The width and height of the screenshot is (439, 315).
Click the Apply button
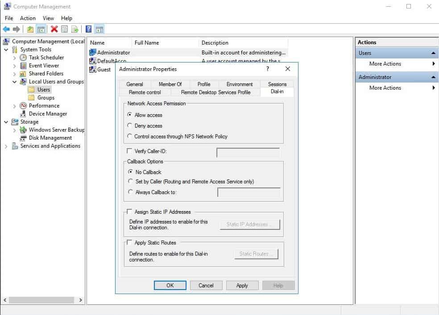point(242,285)
